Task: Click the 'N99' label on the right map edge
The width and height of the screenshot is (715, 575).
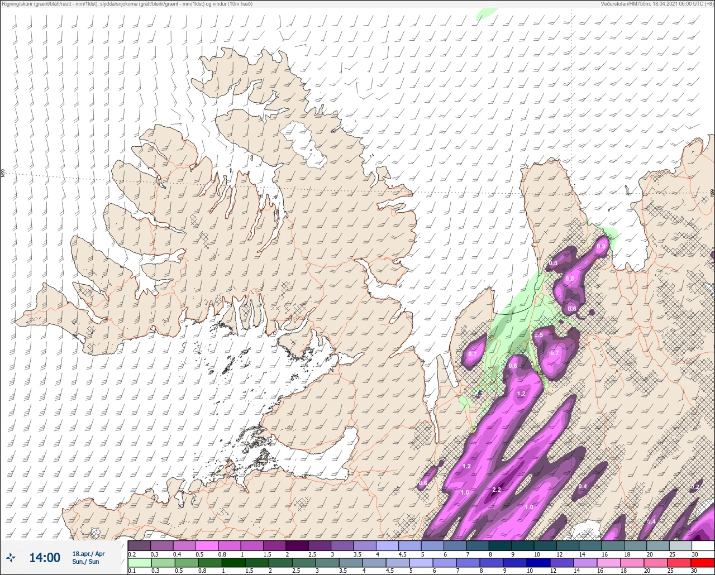Action: click(712, 193)
